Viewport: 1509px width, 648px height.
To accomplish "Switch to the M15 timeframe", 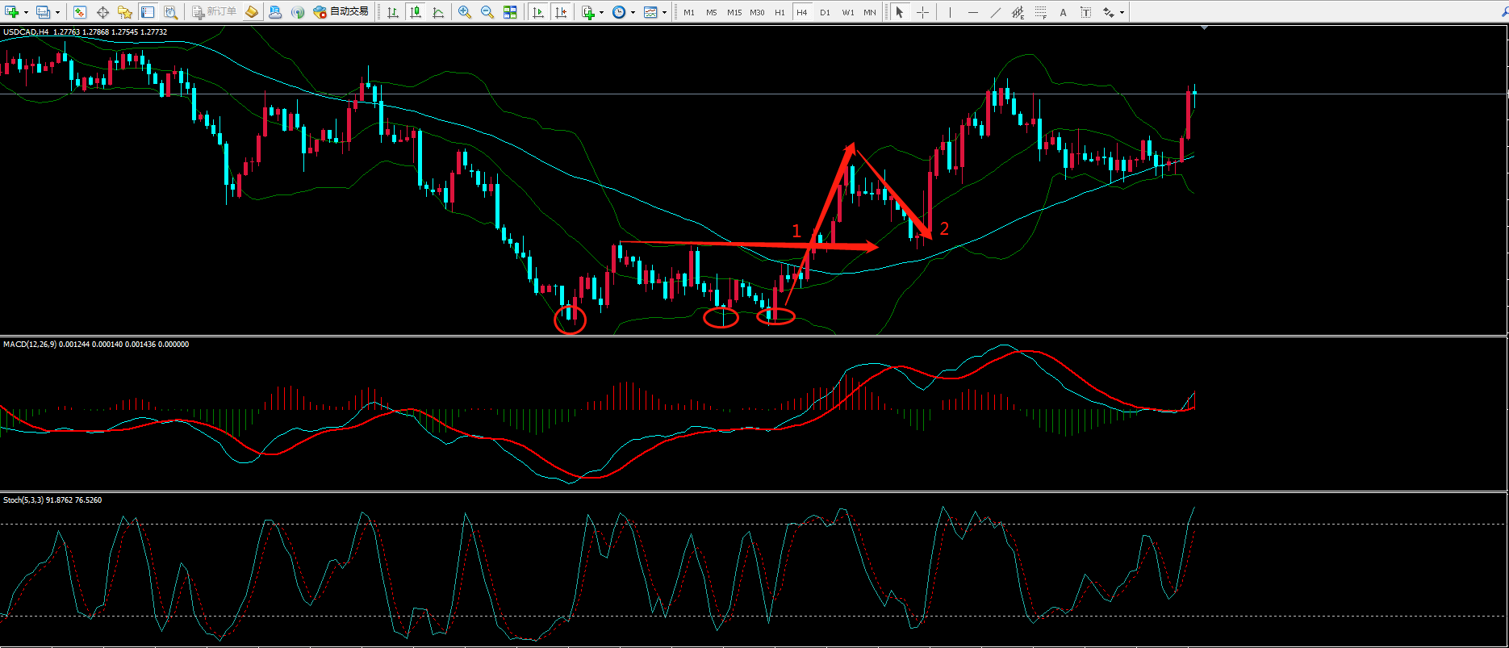I will pyautogui.click(x=734, y=12).
